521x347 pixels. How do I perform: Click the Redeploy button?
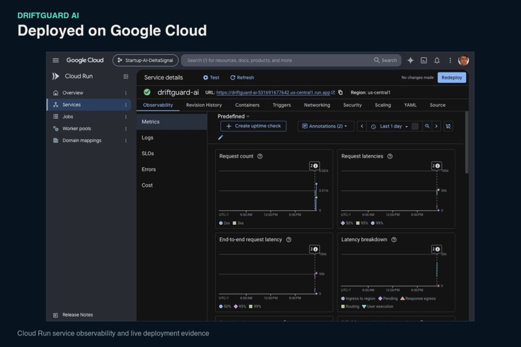452,78
